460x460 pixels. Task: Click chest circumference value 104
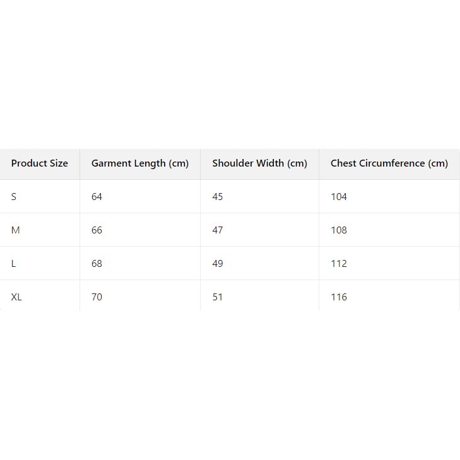[x=339, y=197]
